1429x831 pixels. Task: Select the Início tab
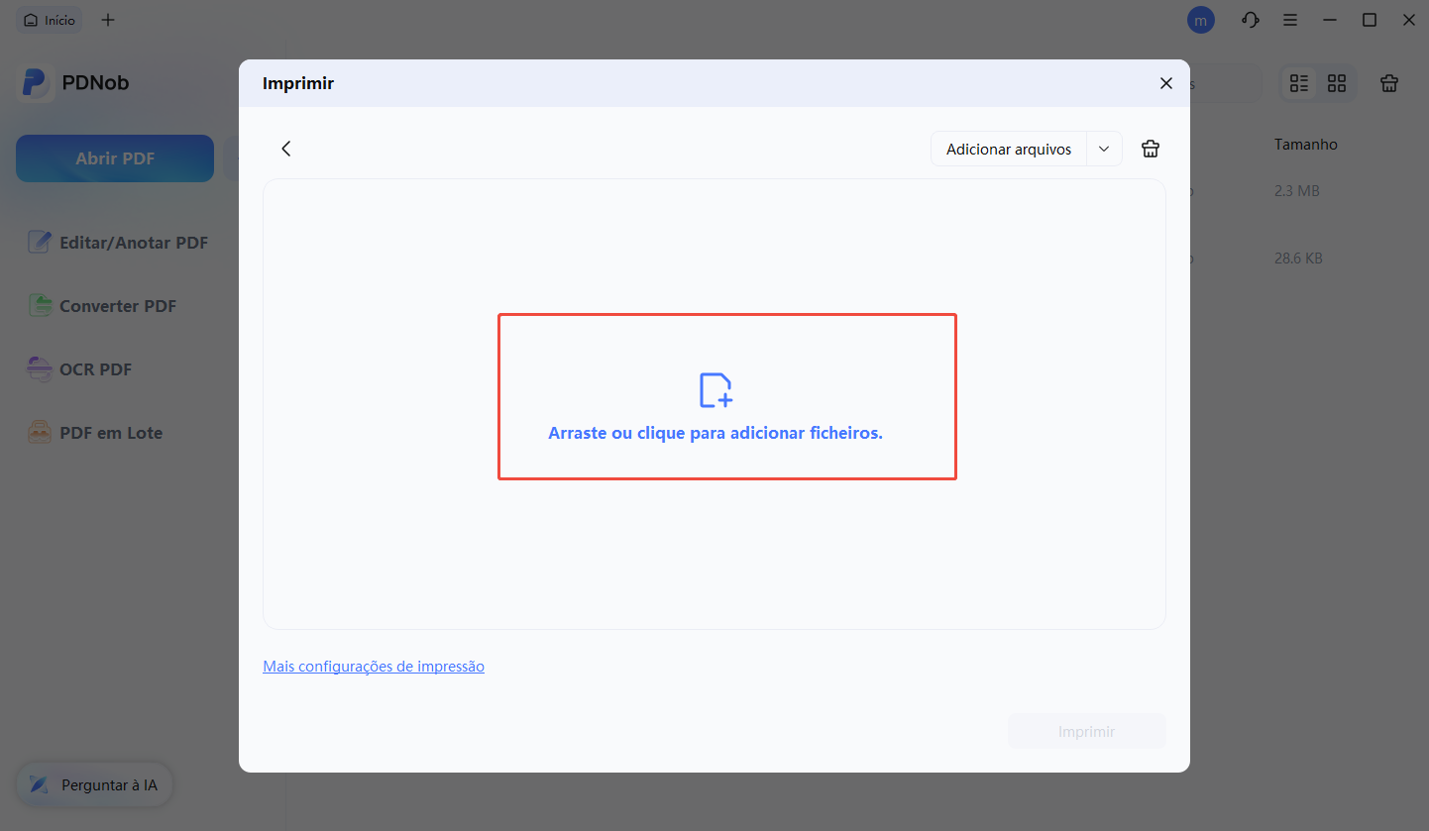(49, 20)
